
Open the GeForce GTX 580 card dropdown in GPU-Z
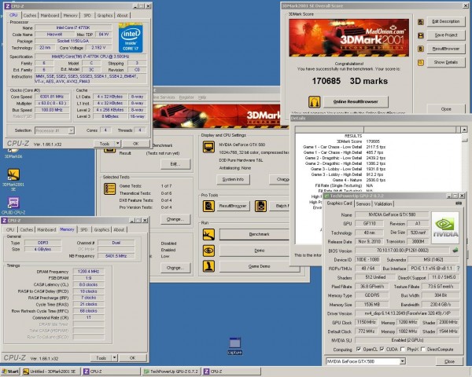[x=366, y=361]
